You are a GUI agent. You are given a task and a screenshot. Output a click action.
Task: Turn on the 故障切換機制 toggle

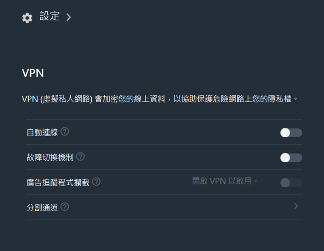pyautogui.click(x=291, y=158)
